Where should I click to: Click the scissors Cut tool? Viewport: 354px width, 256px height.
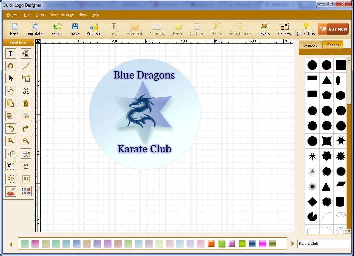tap(26, 91)
